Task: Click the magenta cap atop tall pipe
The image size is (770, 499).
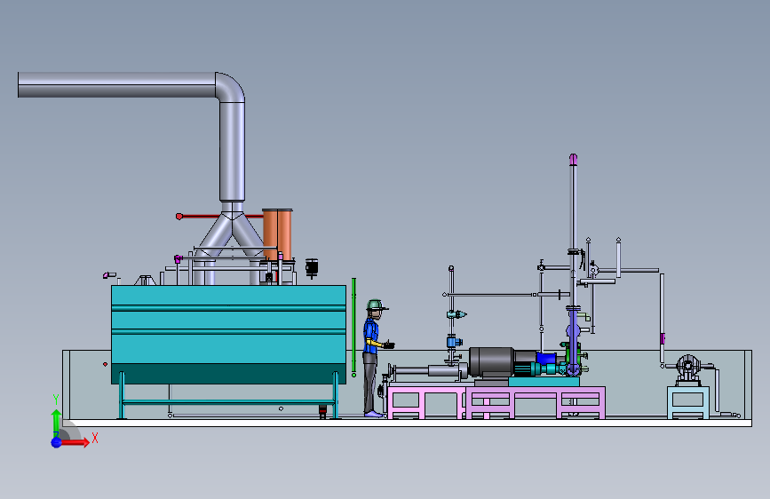Action: pyautogui.click(x=573, y=159)
